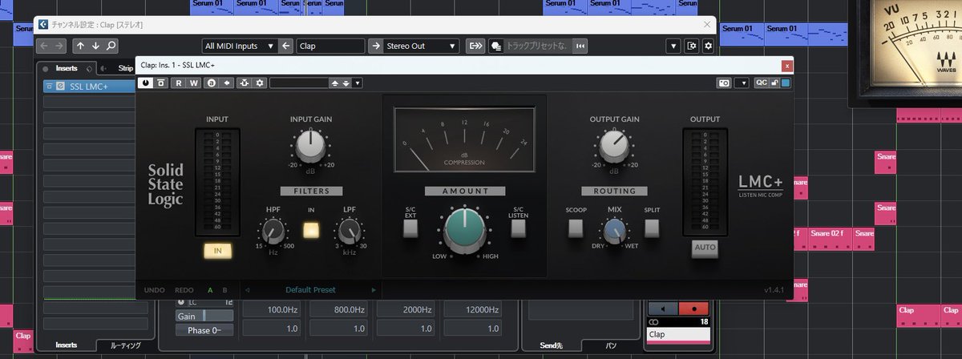Open All MIDI Inputs dropdown
962x359 pixels.
pyautogui.click(x=238, y=46)
